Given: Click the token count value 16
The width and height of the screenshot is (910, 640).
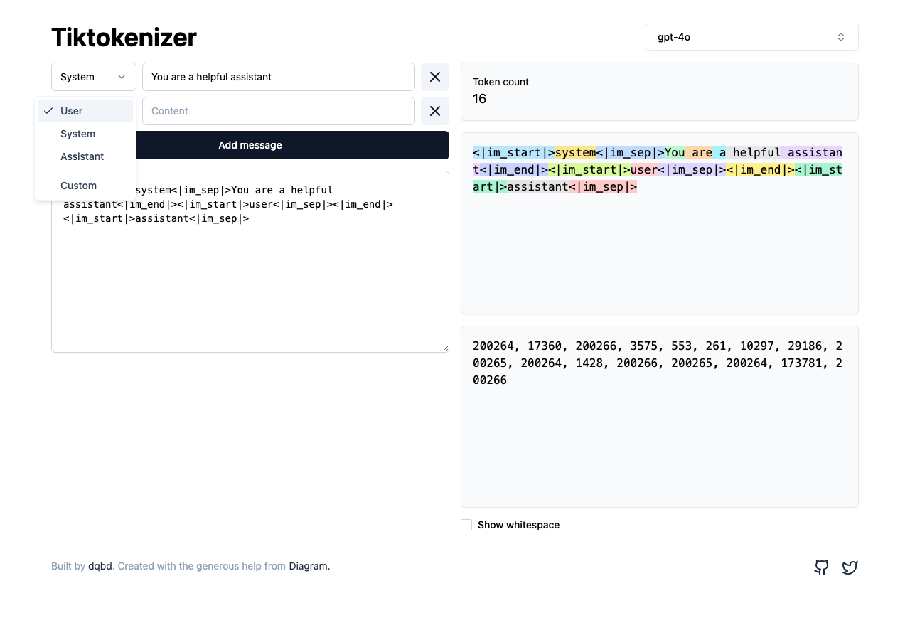Looking at the screenshot, I should (480, 99).
